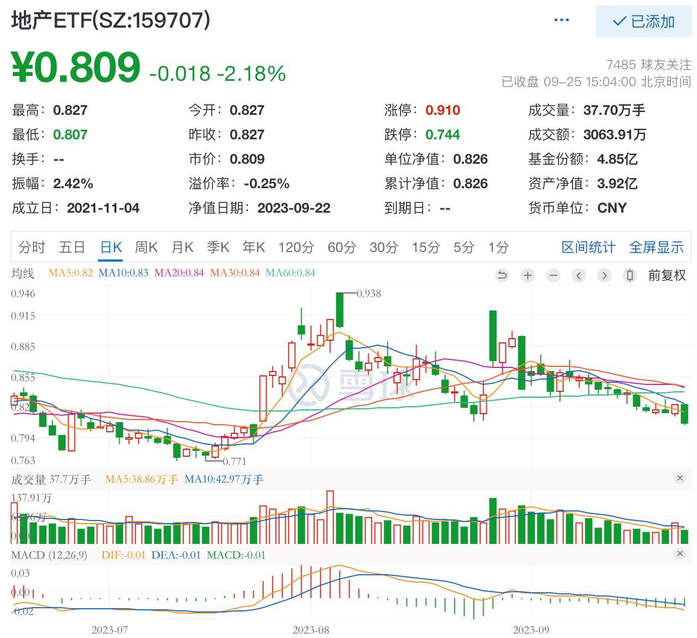This screenshot has width=697, height=638.
Task: Zoom out of chart with minus icon
Action: [553, 275]
